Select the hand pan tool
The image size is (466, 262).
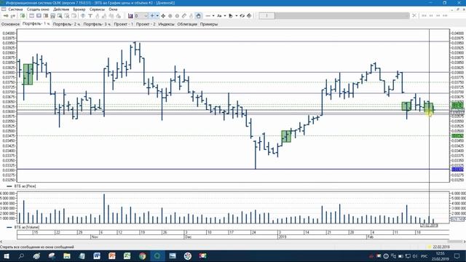[x=198, y=16]
